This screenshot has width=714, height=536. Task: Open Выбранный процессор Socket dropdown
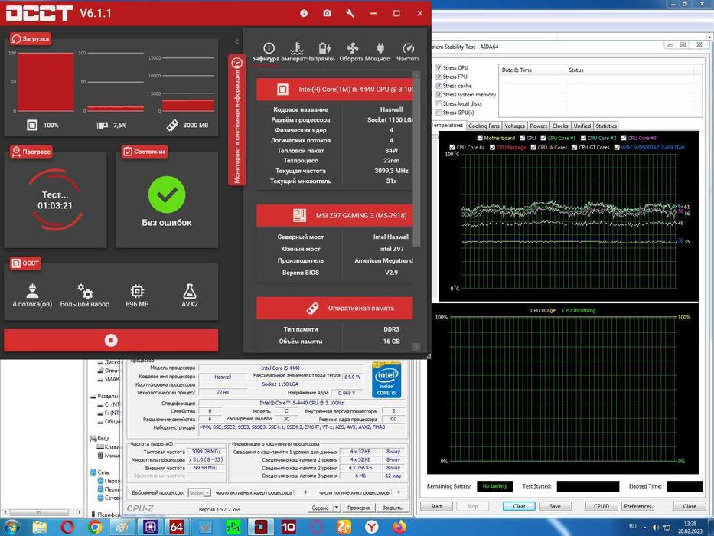click(200, 492)
